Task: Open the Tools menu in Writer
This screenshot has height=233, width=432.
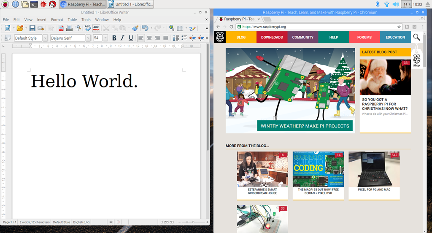Action: pyautogui.click(x=86, y=19)
